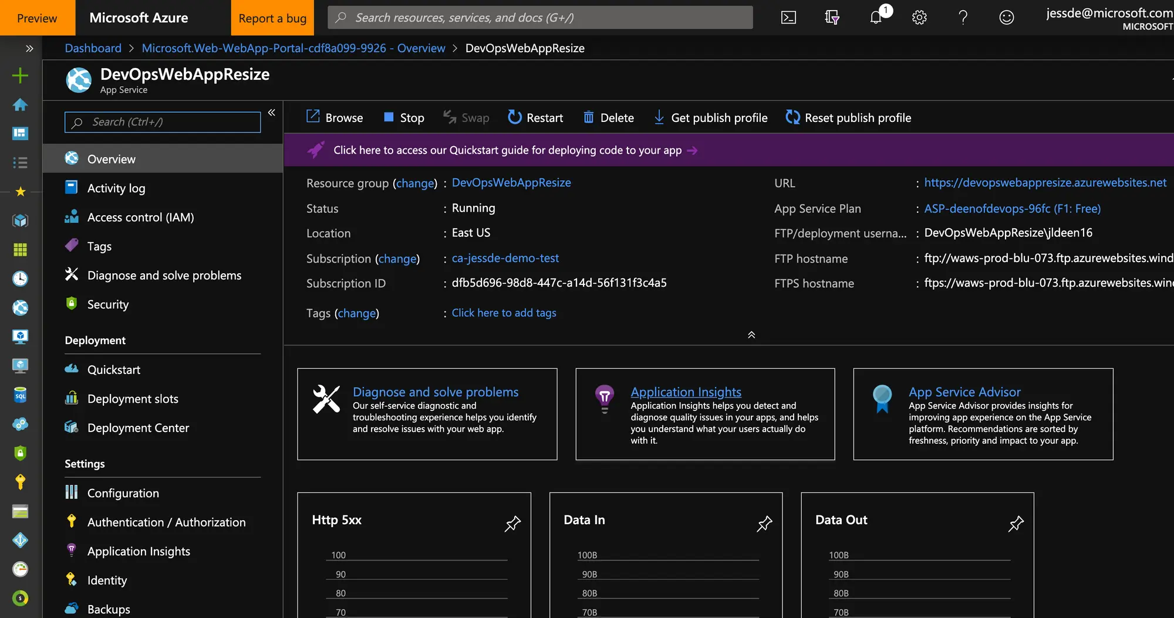Open ASP-deenofdevops-96fc App Service Plan
Viewport: 1174px width, 618px height.
pos(1012,208)
